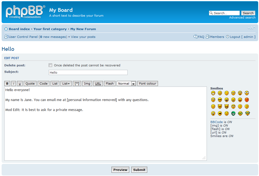Insert an Img BBCode tag

(x=87, y=84)
